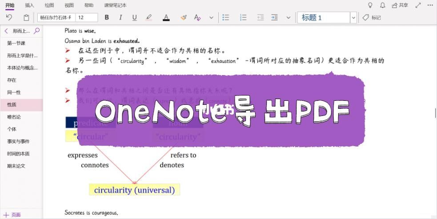Open the 课堂笔记本 ribbon tab
Image resolution: width=437 pixels, height=219 pixels.
tap(116, 5)
